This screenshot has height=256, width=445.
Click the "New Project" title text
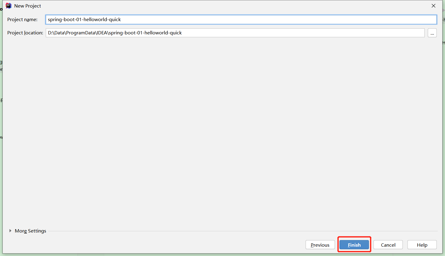coord(27,6)
